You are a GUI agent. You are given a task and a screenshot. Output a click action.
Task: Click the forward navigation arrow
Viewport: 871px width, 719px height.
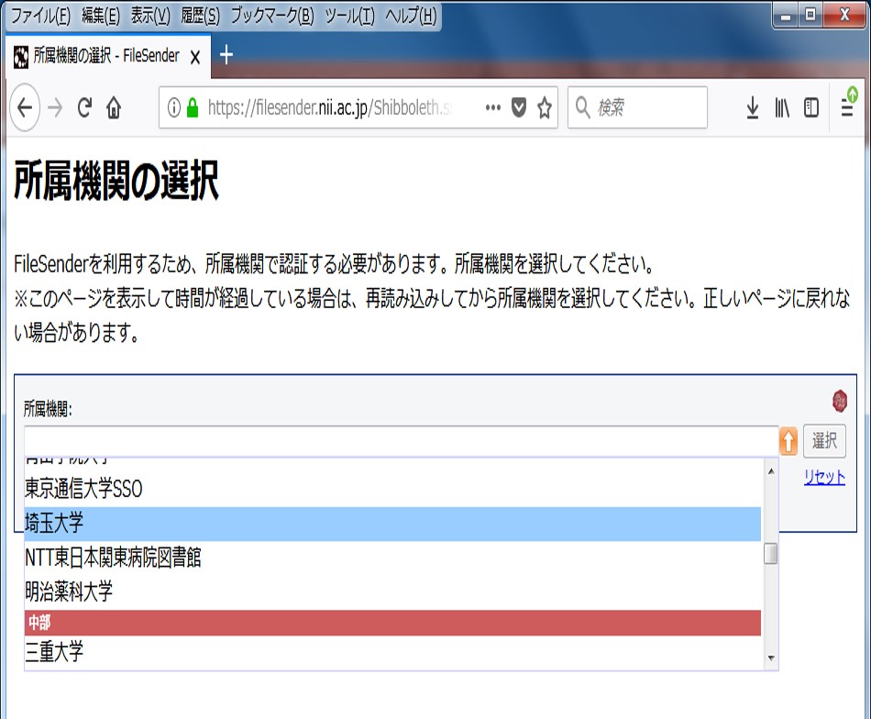[55, 107]
